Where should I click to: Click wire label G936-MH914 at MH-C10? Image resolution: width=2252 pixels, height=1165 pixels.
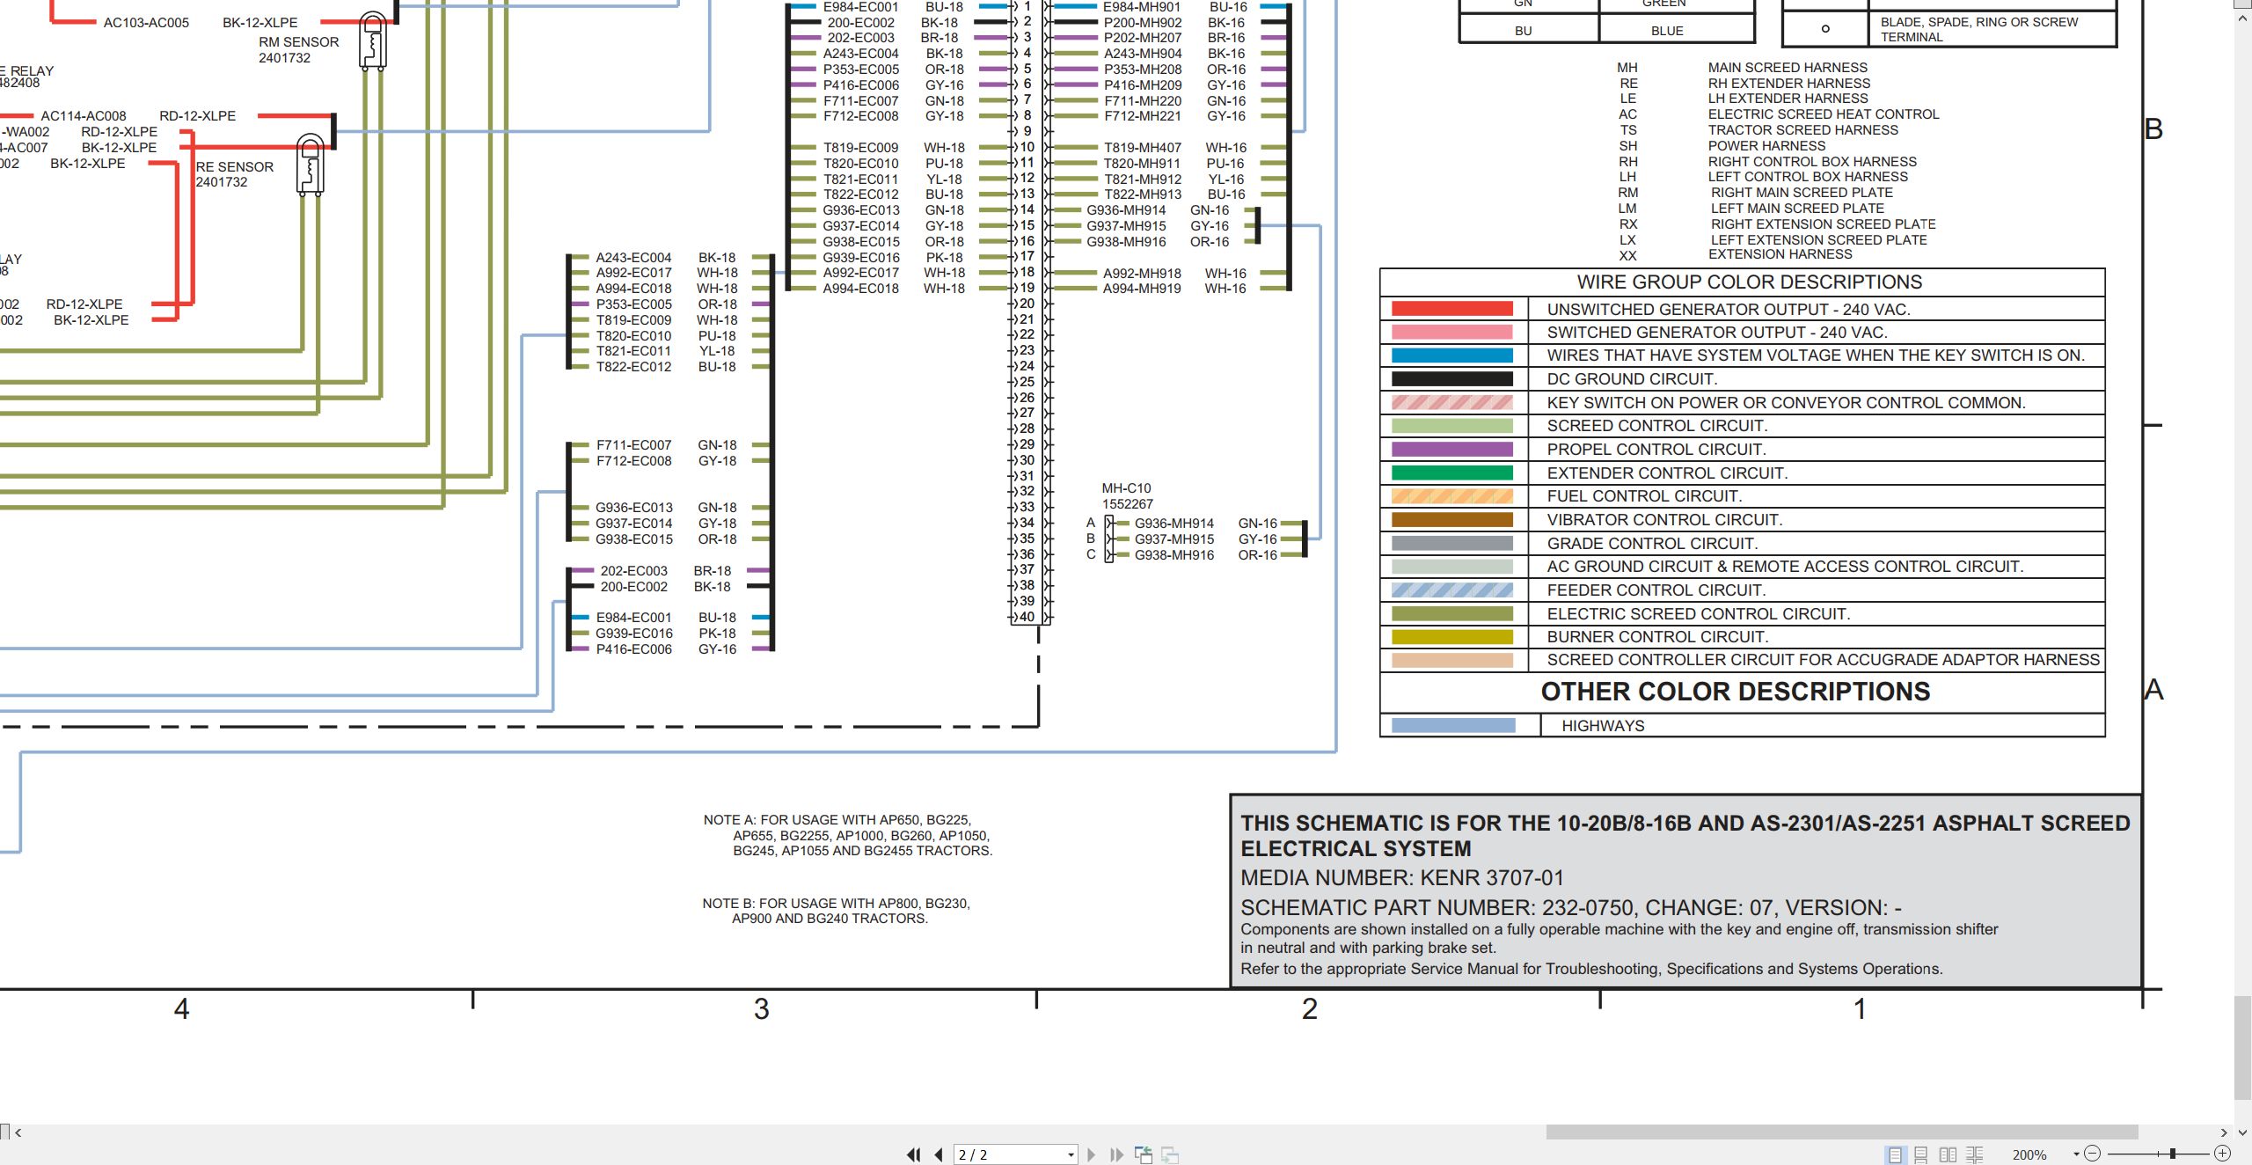click(x=1174, y=524)
